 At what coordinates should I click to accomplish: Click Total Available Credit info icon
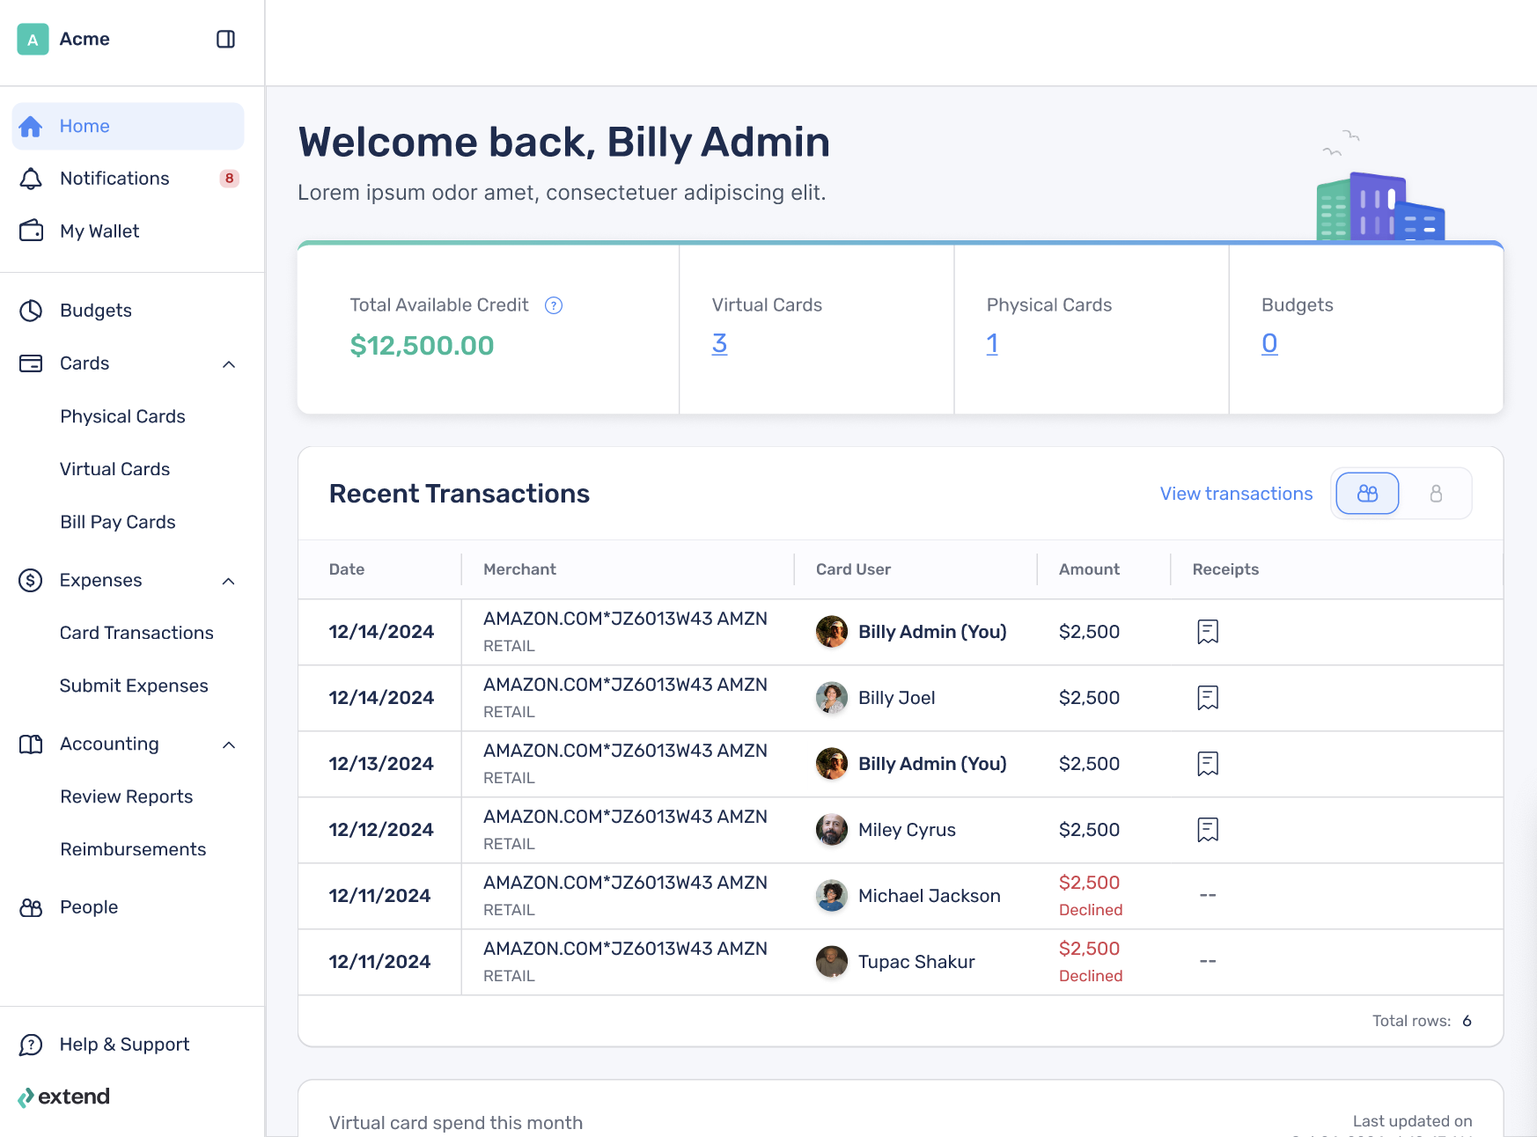(554, 305)
